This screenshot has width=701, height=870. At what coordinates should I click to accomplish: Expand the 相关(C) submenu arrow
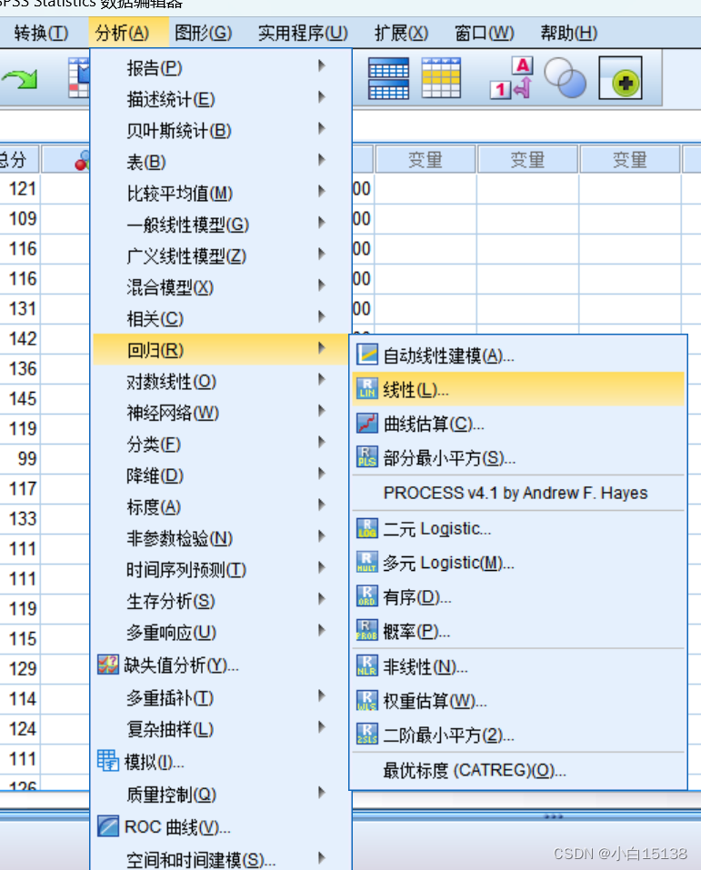(321, 316)
